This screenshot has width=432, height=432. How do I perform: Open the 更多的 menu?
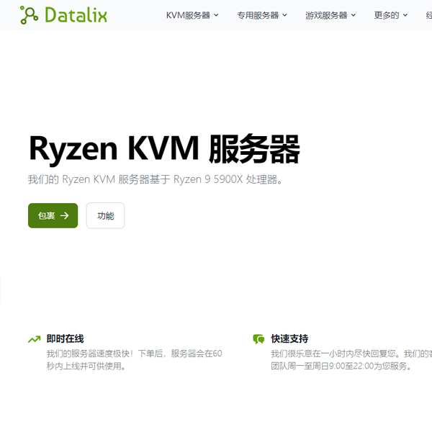coord(391,15)
